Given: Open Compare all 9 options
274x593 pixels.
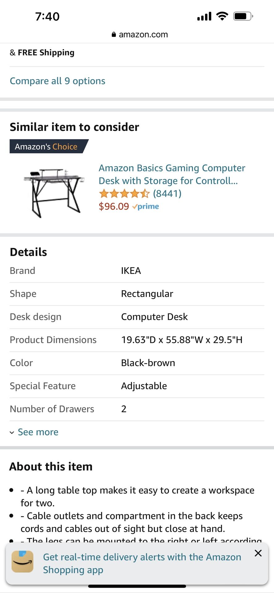Looking at the screenshot, I should coord(57,81).
